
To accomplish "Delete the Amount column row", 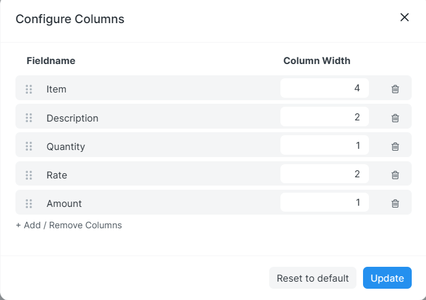I will [395, 203].
